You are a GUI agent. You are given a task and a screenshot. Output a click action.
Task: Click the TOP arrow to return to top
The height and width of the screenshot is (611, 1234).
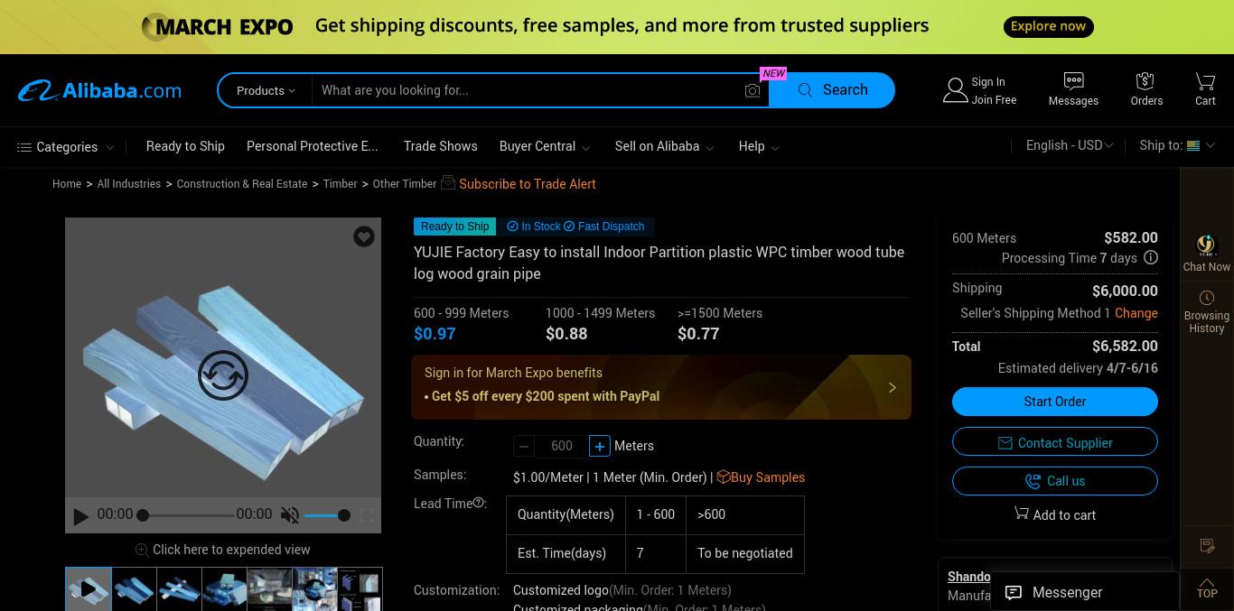(x=1207, y=587)
